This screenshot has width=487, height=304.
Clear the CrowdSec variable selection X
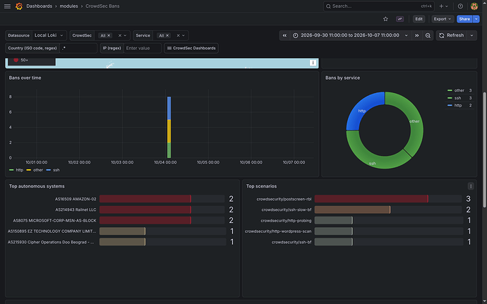click(119, 35)
